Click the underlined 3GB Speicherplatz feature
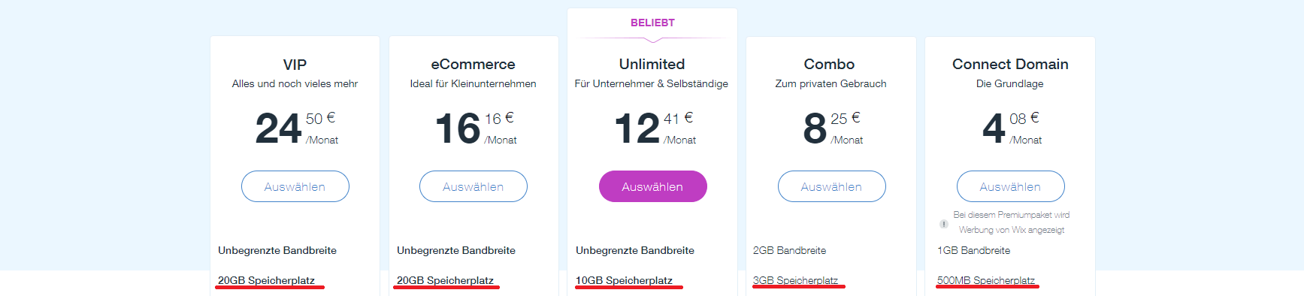Viewport: 1304px width, 296px height. 795,280
